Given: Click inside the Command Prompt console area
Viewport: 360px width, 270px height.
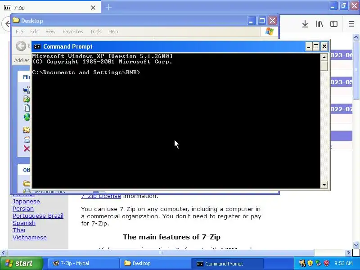Looking at the screenshot, I should pyautogui.click(x=176, y=121).
